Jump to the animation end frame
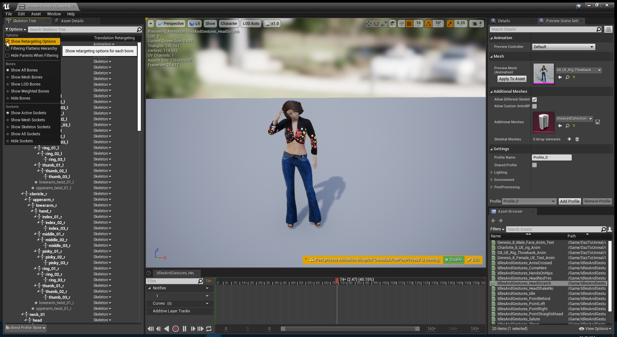The width and height of the screenshot is (617, 337). point(200,329)
